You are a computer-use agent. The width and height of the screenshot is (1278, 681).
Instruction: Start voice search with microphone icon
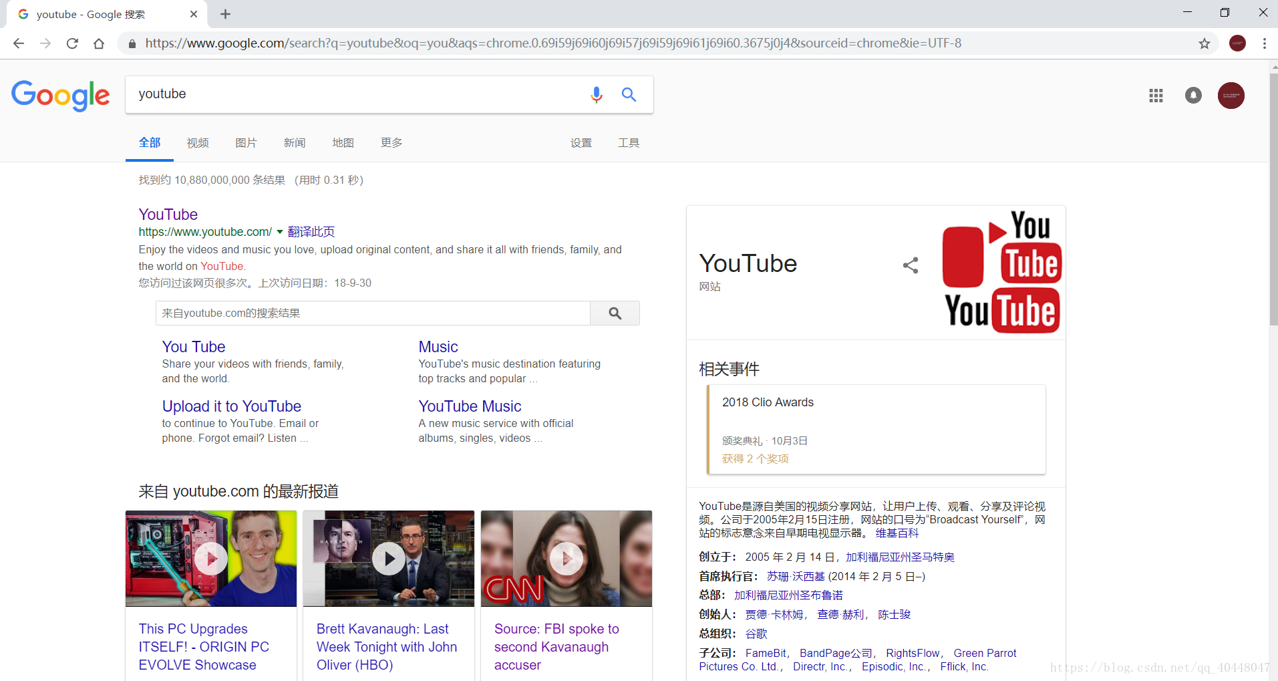click(x=597, y=94)
